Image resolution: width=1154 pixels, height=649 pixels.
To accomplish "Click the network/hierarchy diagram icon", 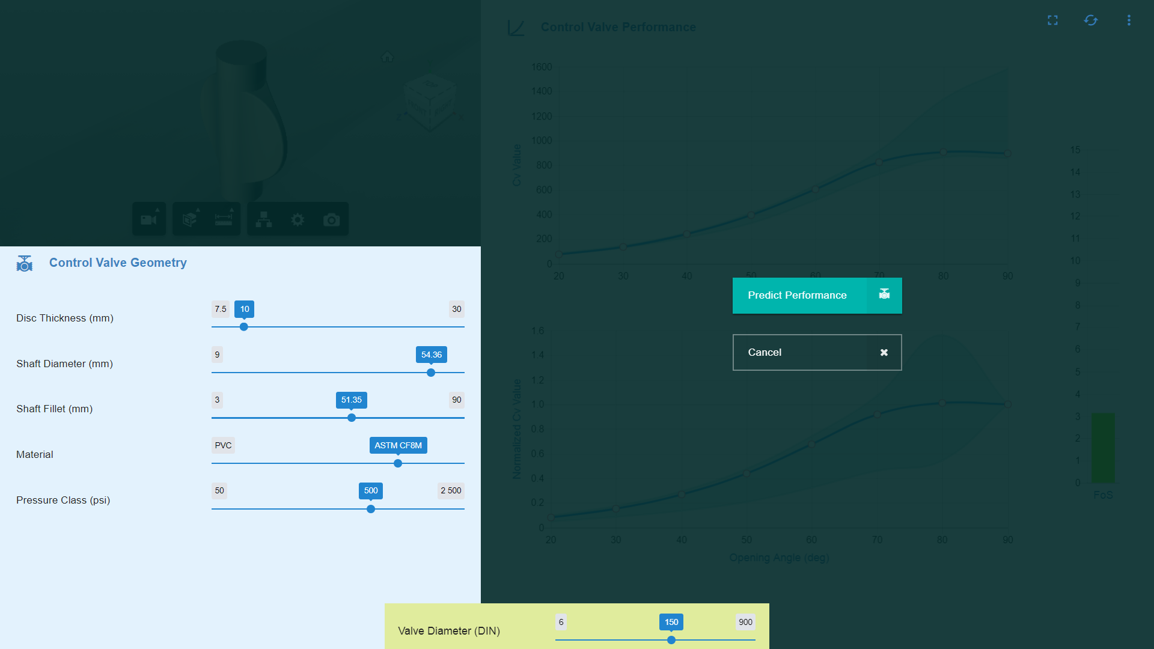I will click(264, 219).
